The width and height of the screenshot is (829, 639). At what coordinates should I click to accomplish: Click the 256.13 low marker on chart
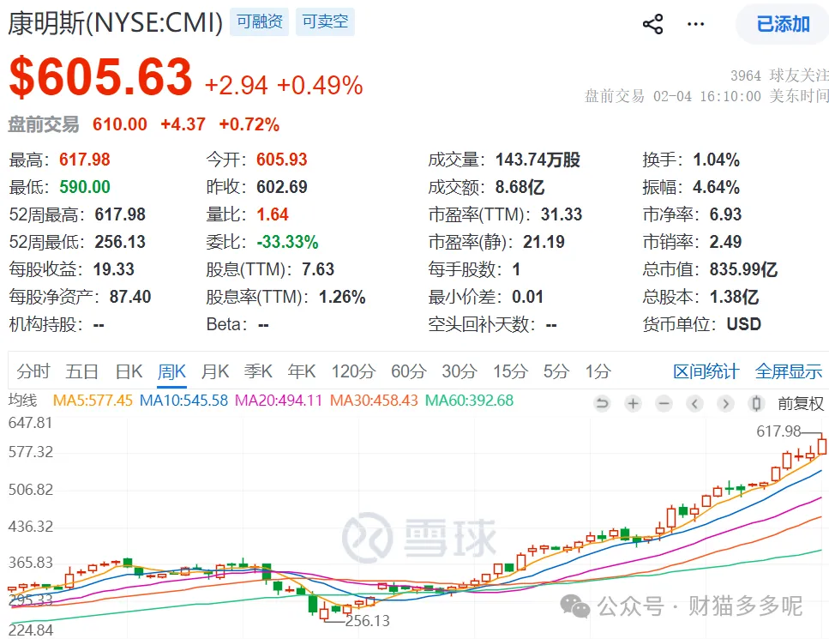368,620
